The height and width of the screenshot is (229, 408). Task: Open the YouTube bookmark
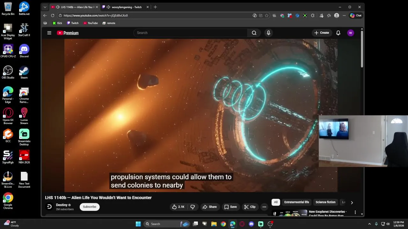(91, 23)
